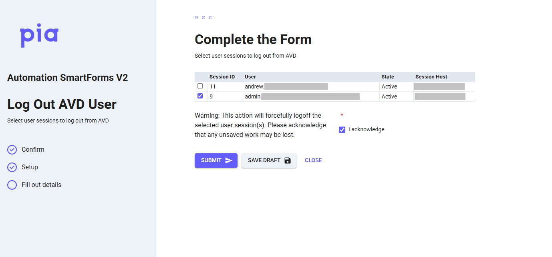Click the floppy disk icon on Save Draft

coord(287,161)
